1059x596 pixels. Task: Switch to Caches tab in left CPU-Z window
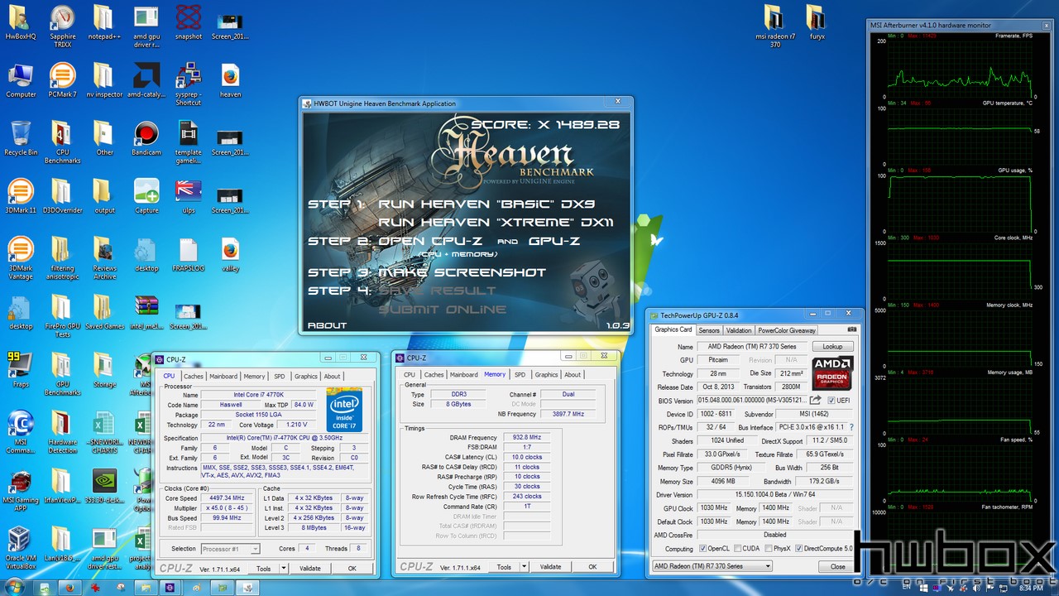(194, 376)
